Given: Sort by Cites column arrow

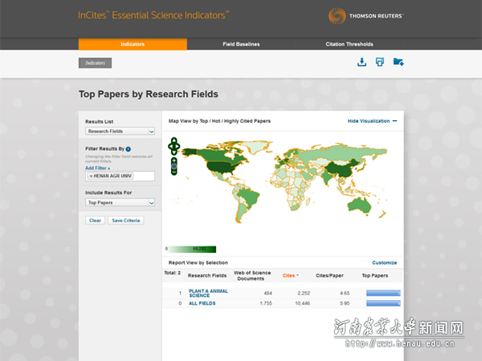Looking at the screenshot, I should click(297, 275).
